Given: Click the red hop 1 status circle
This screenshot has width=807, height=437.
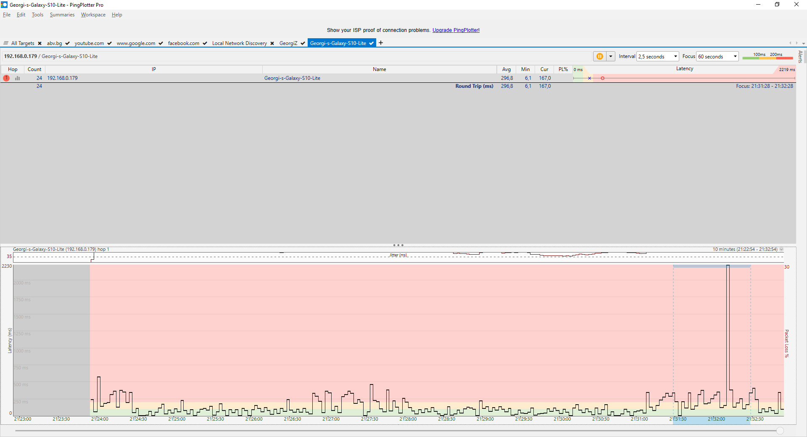Looking at the screenshot, I should (x=6, y=78).
